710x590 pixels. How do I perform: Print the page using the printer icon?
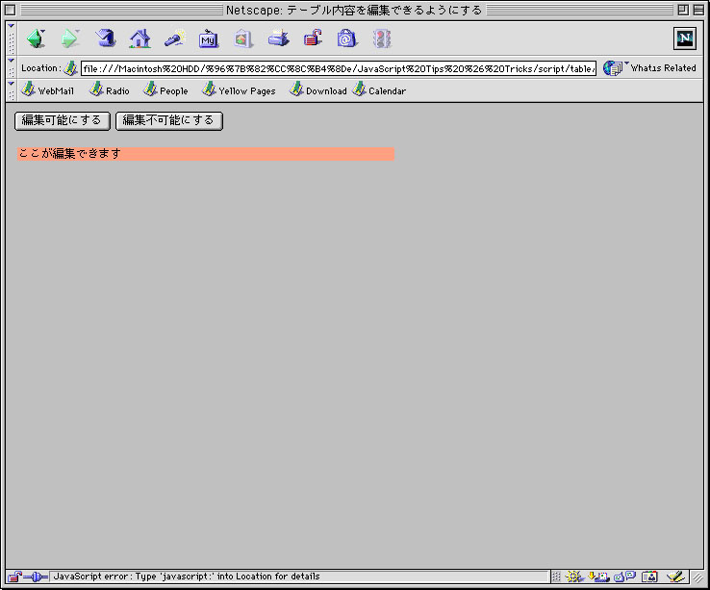pos(278,38)
